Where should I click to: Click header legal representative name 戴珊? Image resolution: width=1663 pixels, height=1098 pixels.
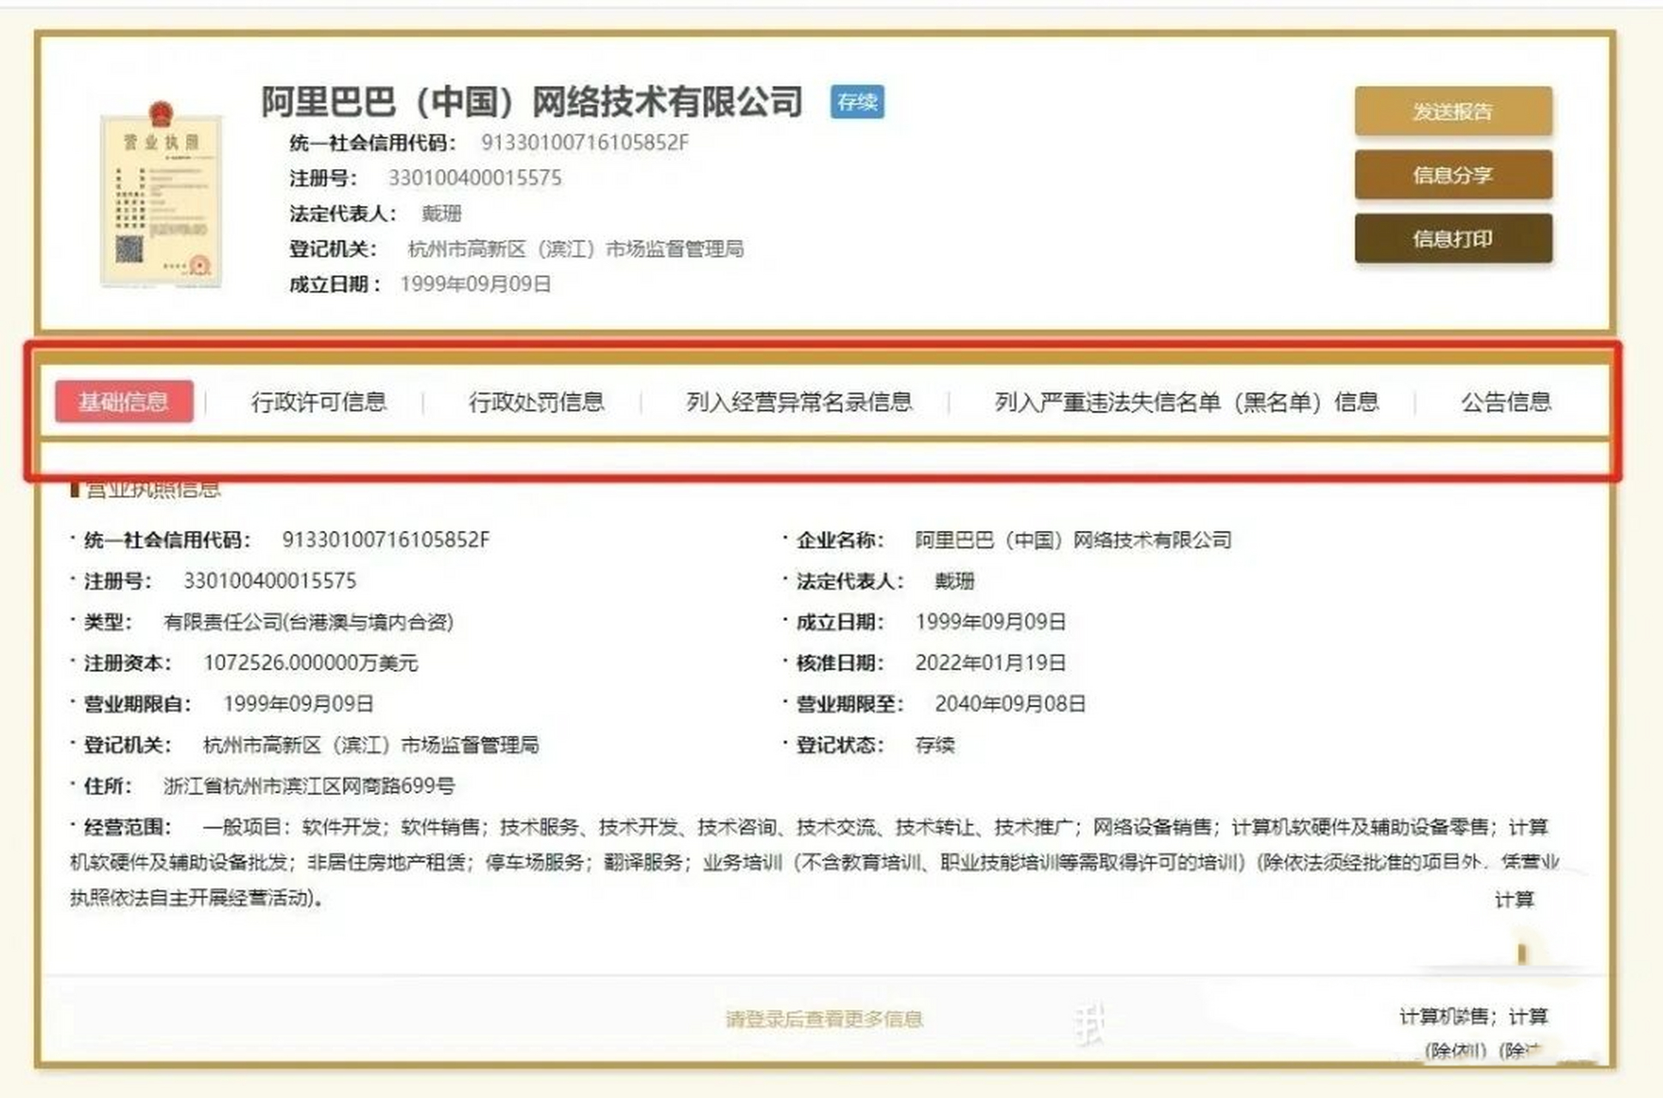[x=442, y=214]
